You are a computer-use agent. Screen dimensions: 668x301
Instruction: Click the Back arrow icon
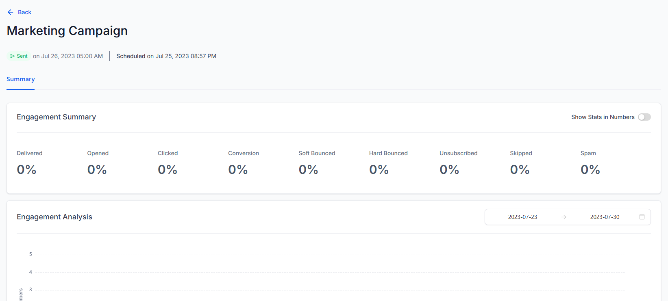11,12
